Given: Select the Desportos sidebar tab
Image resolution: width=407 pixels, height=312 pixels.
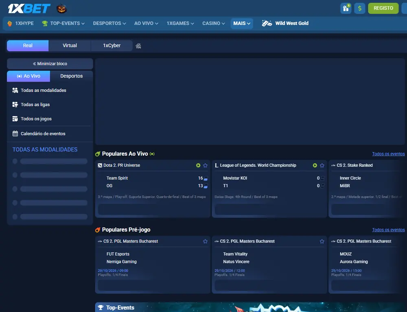Looking at the screenshot, I should point(71,76).
